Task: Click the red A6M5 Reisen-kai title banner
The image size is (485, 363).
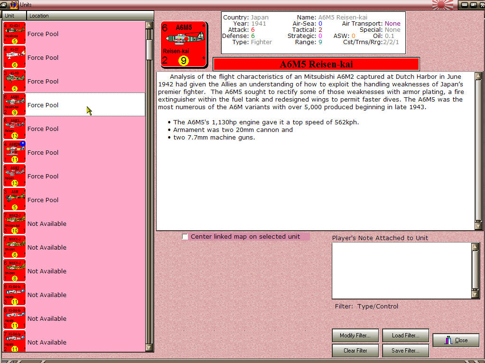Action: pyautogui.click(x=316, y=65)
